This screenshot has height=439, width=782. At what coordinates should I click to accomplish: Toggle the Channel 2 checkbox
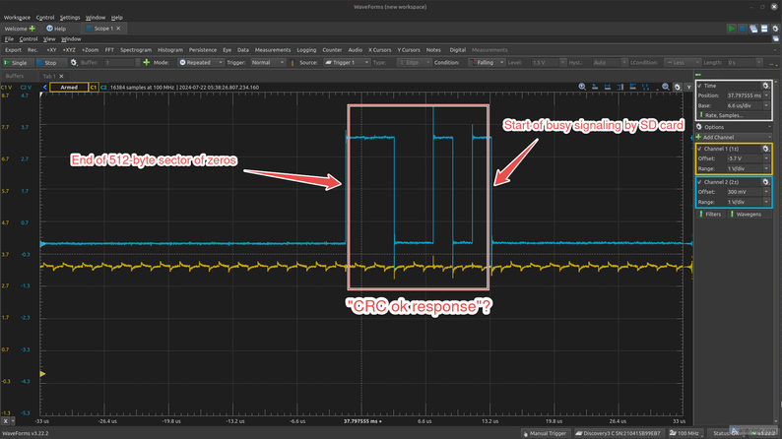pos(699,182)
